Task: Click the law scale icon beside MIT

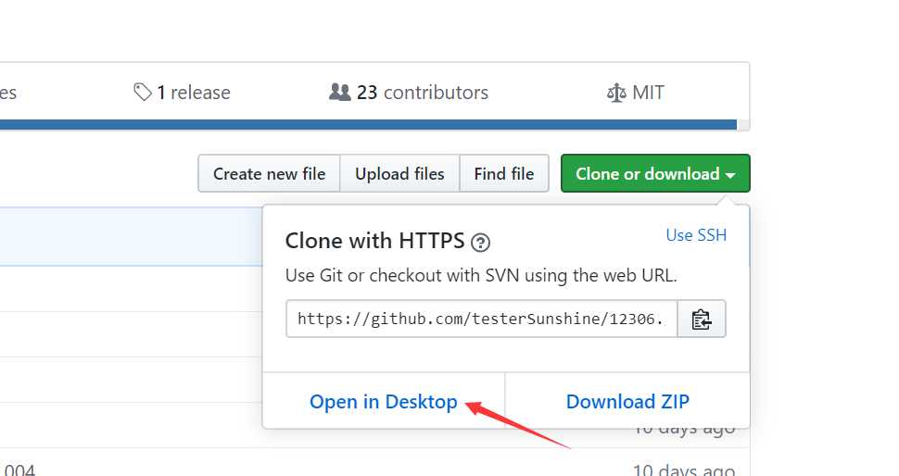Action: [x=616, y=93]
